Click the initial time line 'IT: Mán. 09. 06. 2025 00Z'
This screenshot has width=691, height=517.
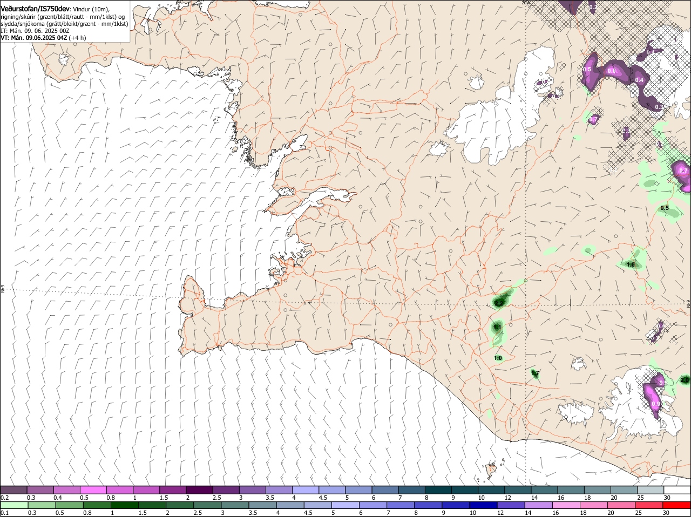[35, 31]
